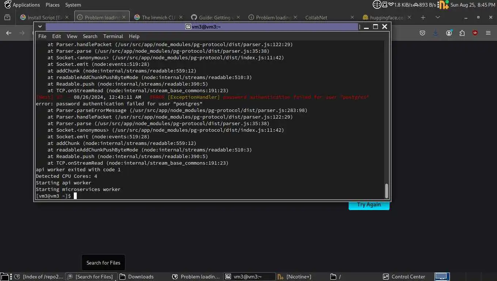
Task: Click the 'api worker exited with code 1' line
Action: [x=78, y=169]
